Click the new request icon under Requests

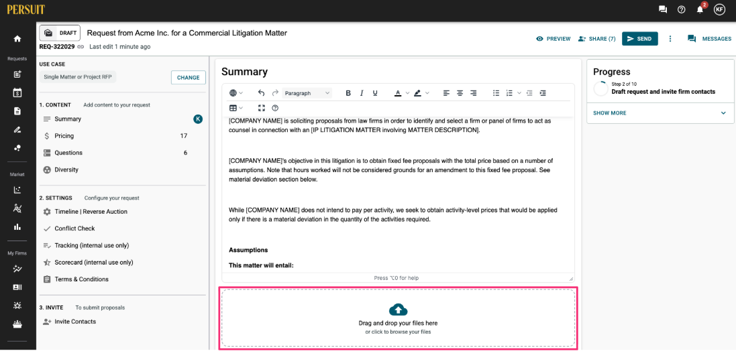coord(17,74)
